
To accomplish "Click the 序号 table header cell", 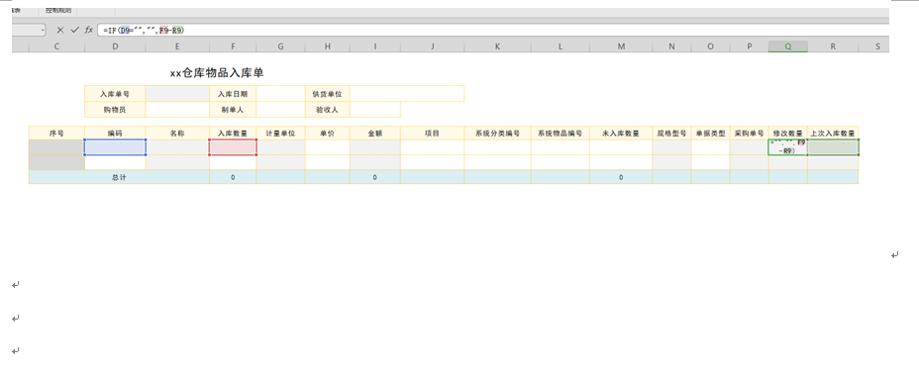I will coord(56,133).
